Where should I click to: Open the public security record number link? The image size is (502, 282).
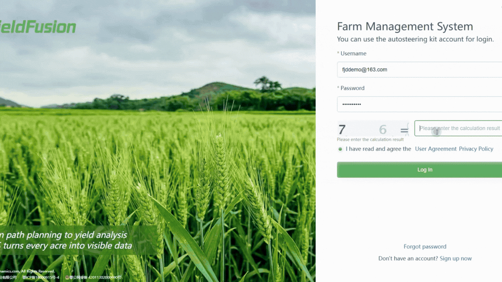(x=95, y=277)
